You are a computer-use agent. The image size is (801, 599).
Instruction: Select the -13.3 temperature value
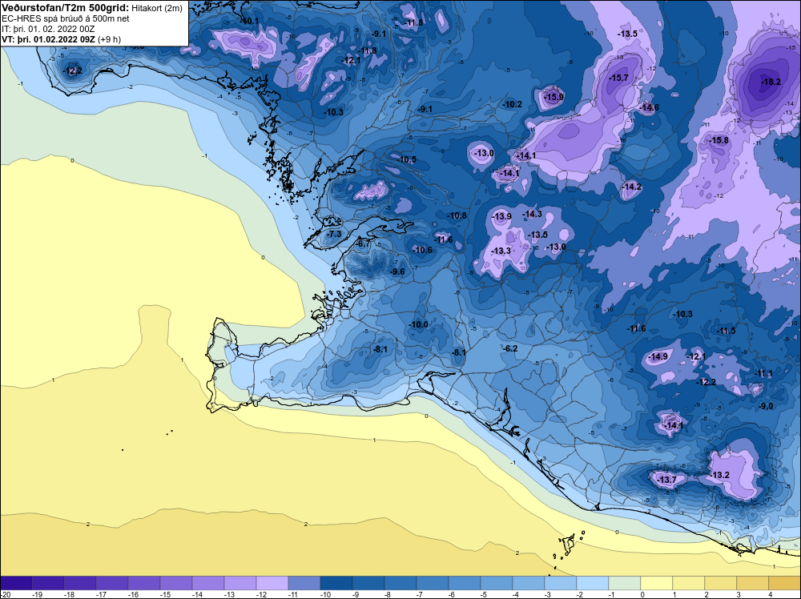(x=501, y=251)
